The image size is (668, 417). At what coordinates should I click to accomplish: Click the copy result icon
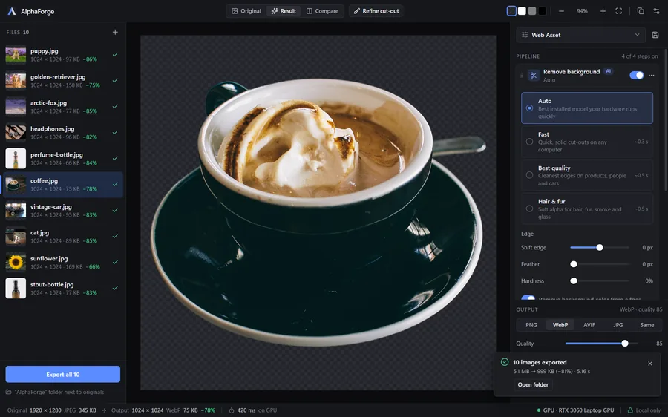click(641, 11)
